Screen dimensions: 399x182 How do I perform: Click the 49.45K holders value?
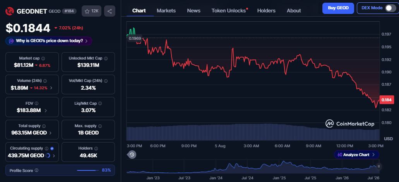click(x=88, y=156)
